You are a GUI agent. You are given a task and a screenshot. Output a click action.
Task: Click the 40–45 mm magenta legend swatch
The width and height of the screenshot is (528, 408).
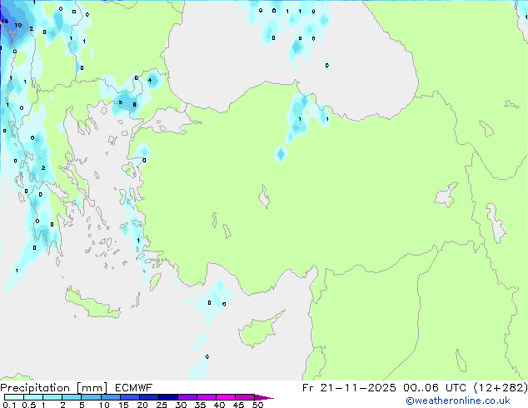[226, 397]
